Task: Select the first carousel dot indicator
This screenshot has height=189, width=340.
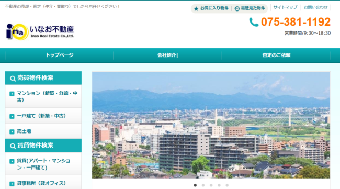Action: pyautogui.click(x=195, y=185)
